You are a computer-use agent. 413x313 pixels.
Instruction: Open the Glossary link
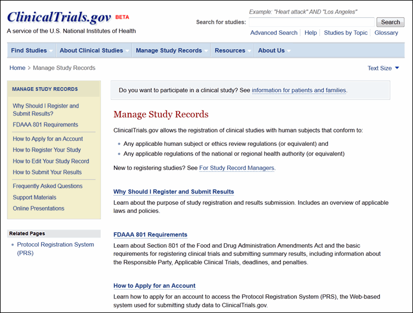(x=386, y=33)
